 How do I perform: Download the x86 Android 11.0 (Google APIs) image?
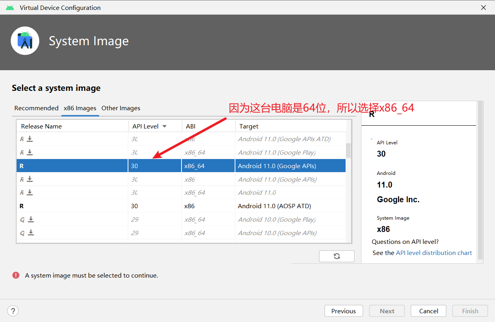(x=30, y=179)
